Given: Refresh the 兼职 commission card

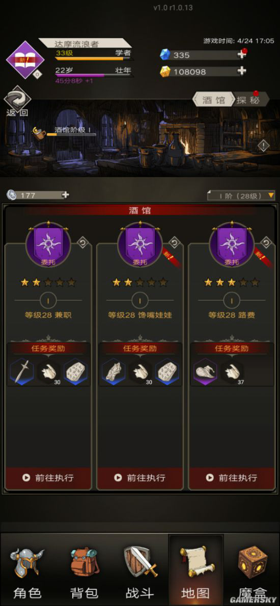Looking at the screenshot, I should point(82,243).
